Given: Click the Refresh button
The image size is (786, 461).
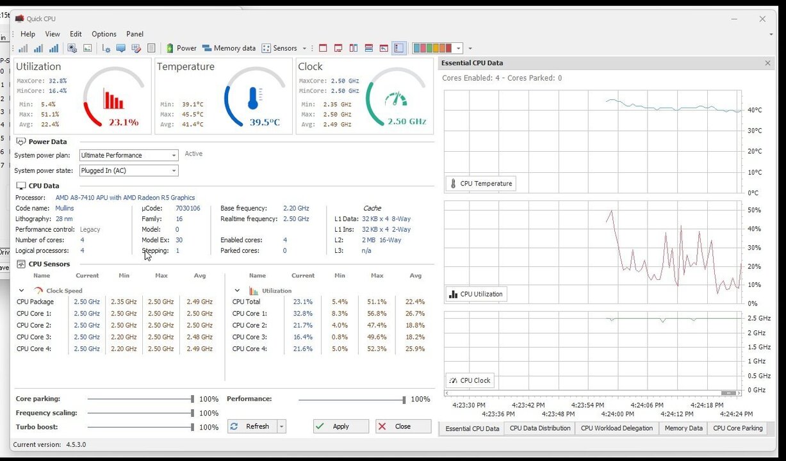Looking at the screenshot, I should click(251, 426).
